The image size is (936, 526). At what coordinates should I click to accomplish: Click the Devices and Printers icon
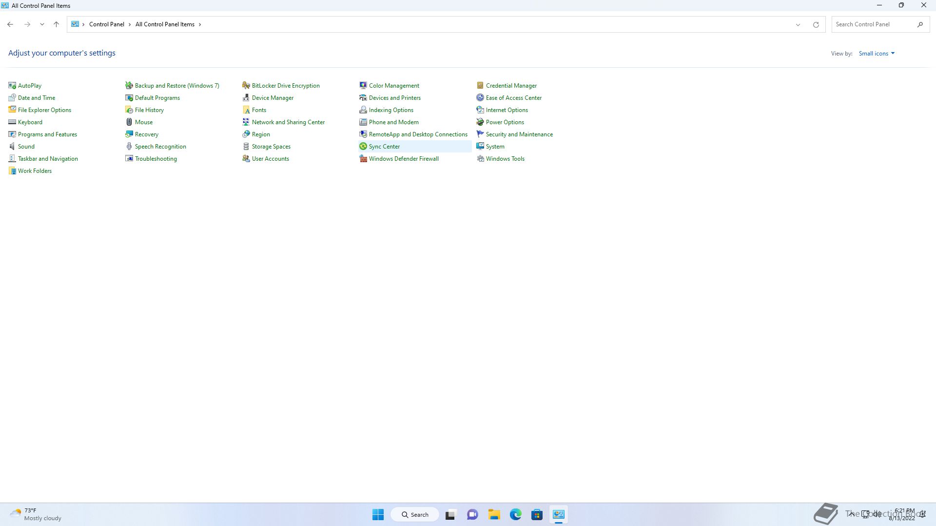pyautogui.click(x=363, y=97)
